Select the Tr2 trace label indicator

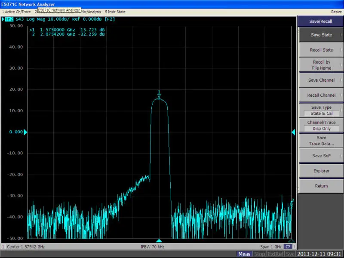[9, 19]
